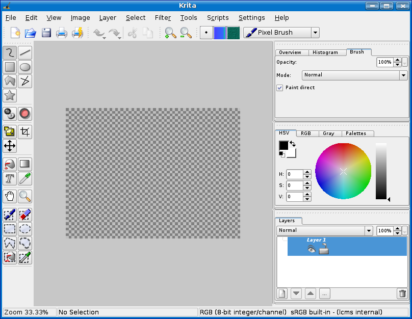
Task: Hide Layer 1 with eye icon
Action: click(x=311, y=249)
